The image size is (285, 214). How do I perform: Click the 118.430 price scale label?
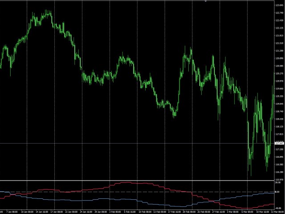coord(280,119)
